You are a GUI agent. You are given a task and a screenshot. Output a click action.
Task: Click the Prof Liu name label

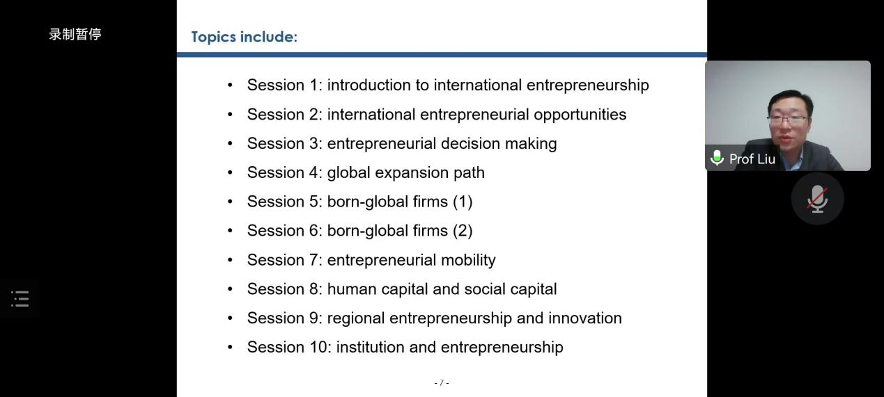tap(752, 159)
